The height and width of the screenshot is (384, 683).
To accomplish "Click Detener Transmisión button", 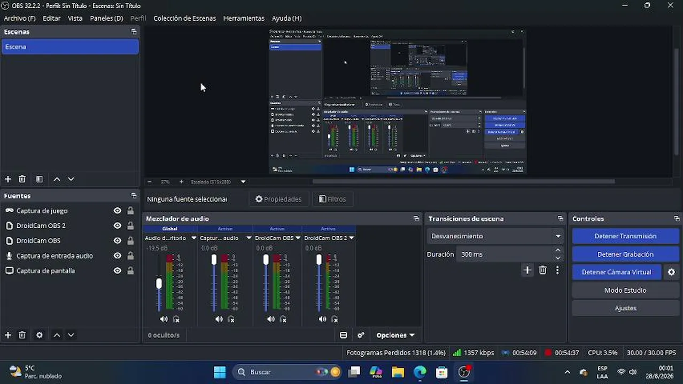I will [625, 236].
